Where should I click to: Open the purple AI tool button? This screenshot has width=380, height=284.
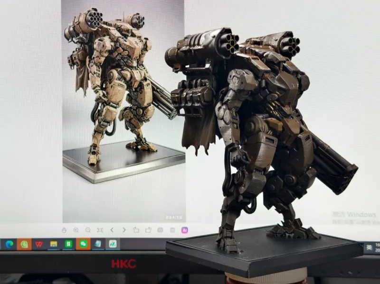[x=185, y=230]
